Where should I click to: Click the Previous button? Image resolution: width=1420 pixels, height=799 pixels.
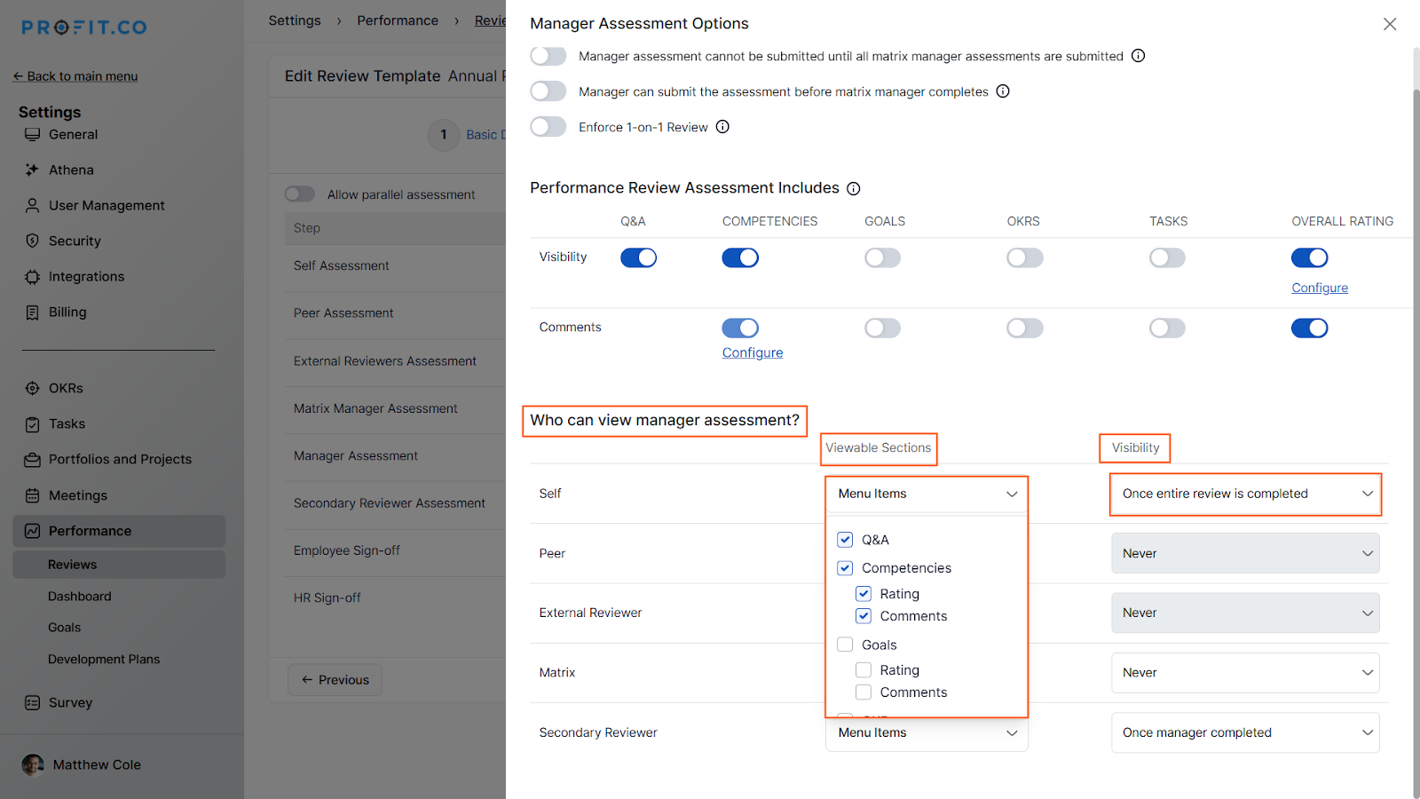[x=335, y=680]
